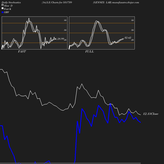Viewport: 164px width, 164px height.
Task: Click the 'OBV' legend text
Action: (7, 12)
